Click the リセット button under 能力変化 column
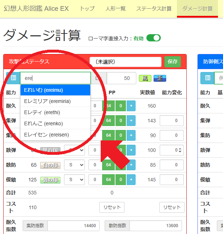223x234 pixels. 172,207
